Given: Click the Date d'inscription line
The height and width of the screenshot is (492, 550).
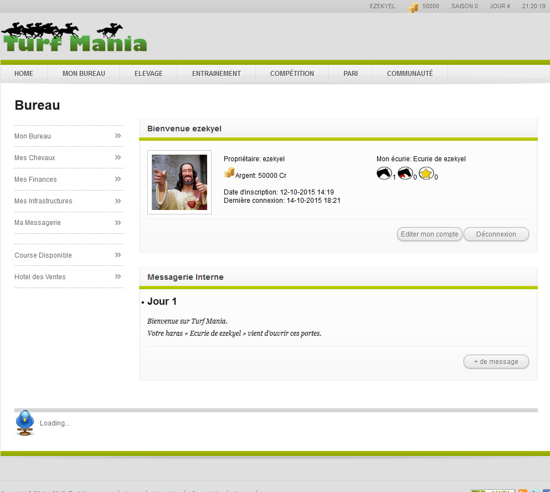Looking at the screenshot, I should [279, 192].
